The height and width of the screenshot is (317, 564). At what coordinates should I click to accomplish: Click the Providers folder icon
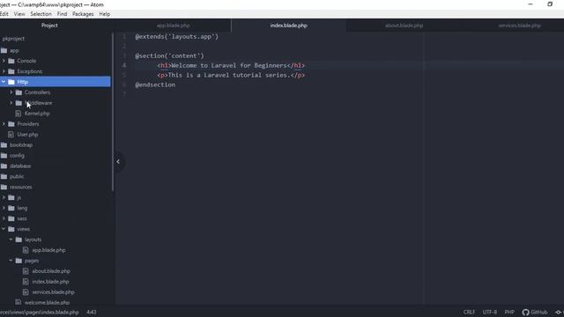tap(11, 123)
